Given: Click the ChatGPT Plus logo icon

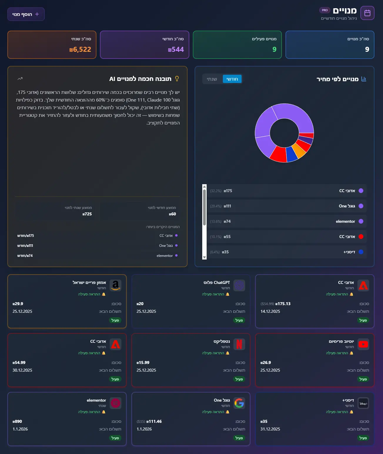Looking at the screenshot, I should pyautogui.click(x=239, y=285).
